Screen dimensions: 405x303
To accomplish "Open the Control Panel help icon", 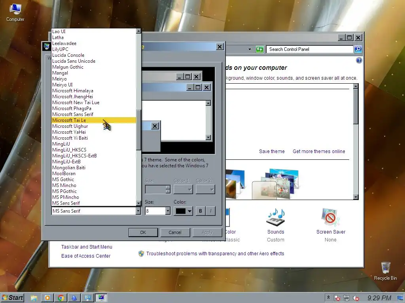I will [x=359, y=60].
